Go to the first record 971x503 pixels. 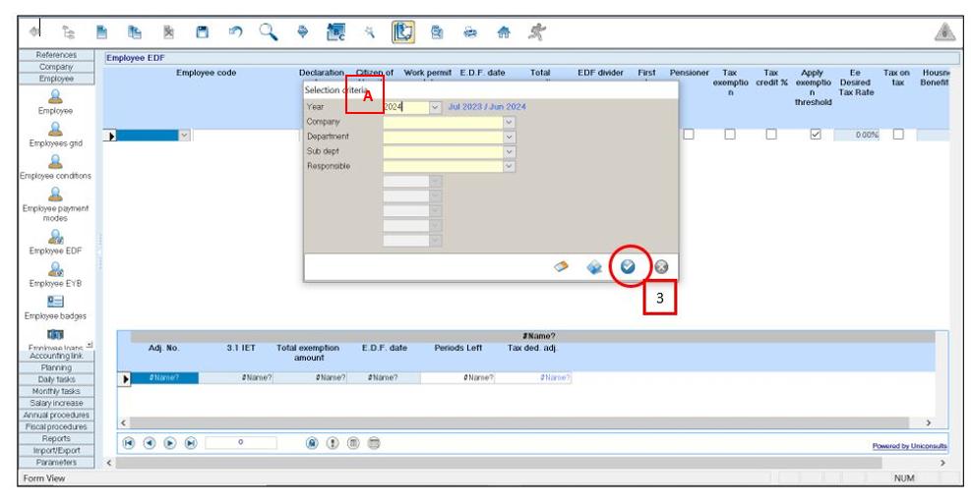click(x=129, y=443)
